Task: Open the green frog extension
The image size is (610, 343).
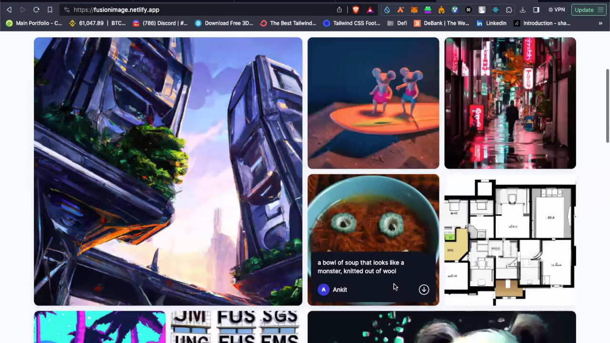Action: tap(428, 10)
